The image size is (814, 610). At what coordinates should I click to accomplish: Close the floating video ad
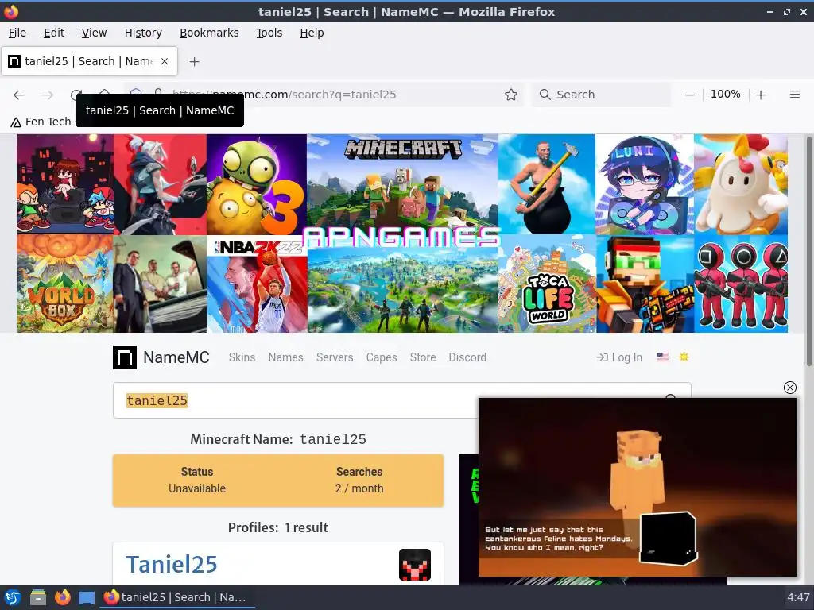789,388
